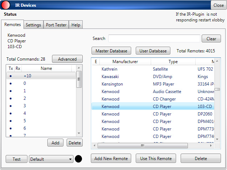Select command 3 in the list
The width and height of the screenshot is (227, 170).
[41, 106]
